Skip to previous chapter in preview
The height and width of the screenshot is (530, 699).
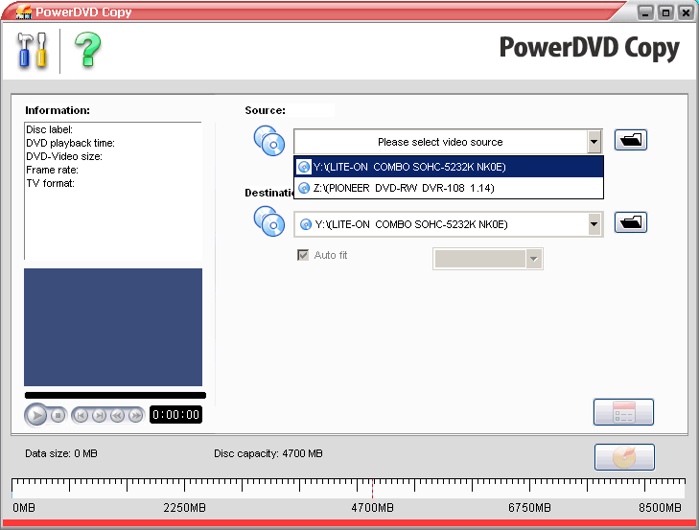coord(81,415)
